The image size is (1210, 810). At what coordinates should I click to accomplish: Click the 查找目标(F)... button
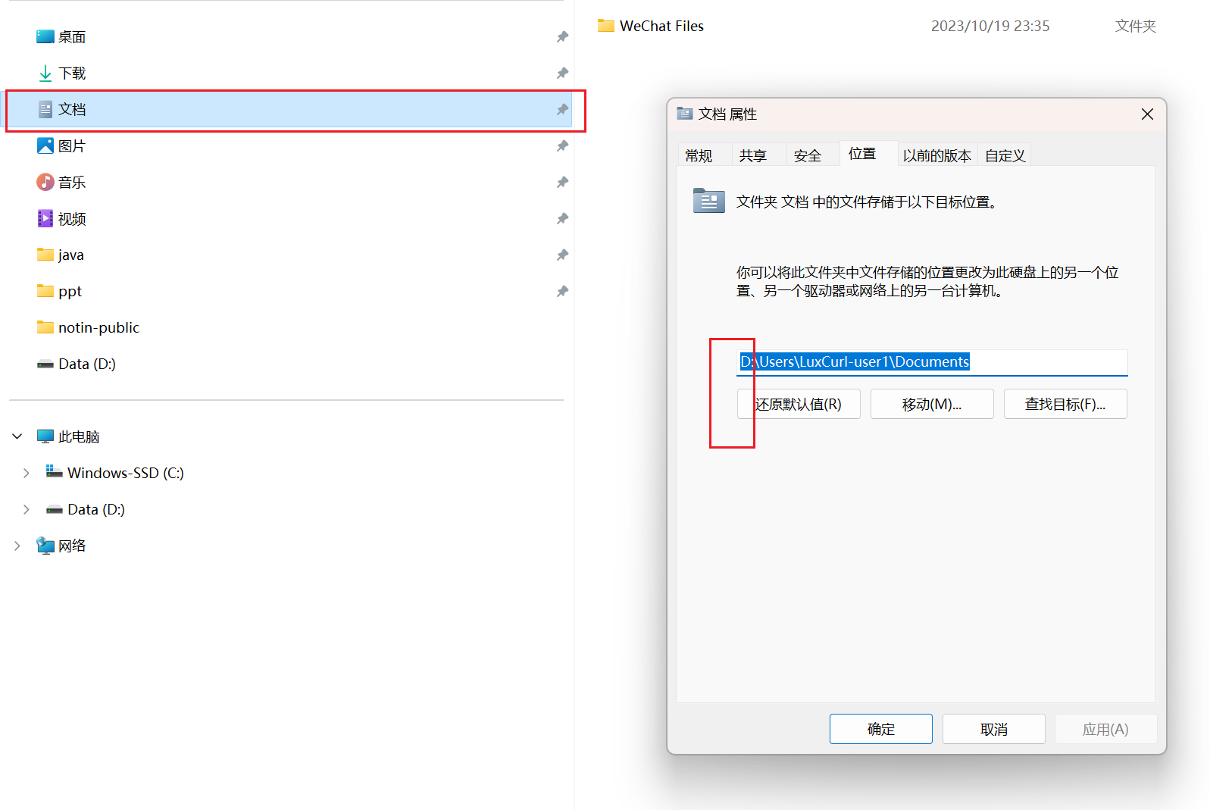(1065, 404)
